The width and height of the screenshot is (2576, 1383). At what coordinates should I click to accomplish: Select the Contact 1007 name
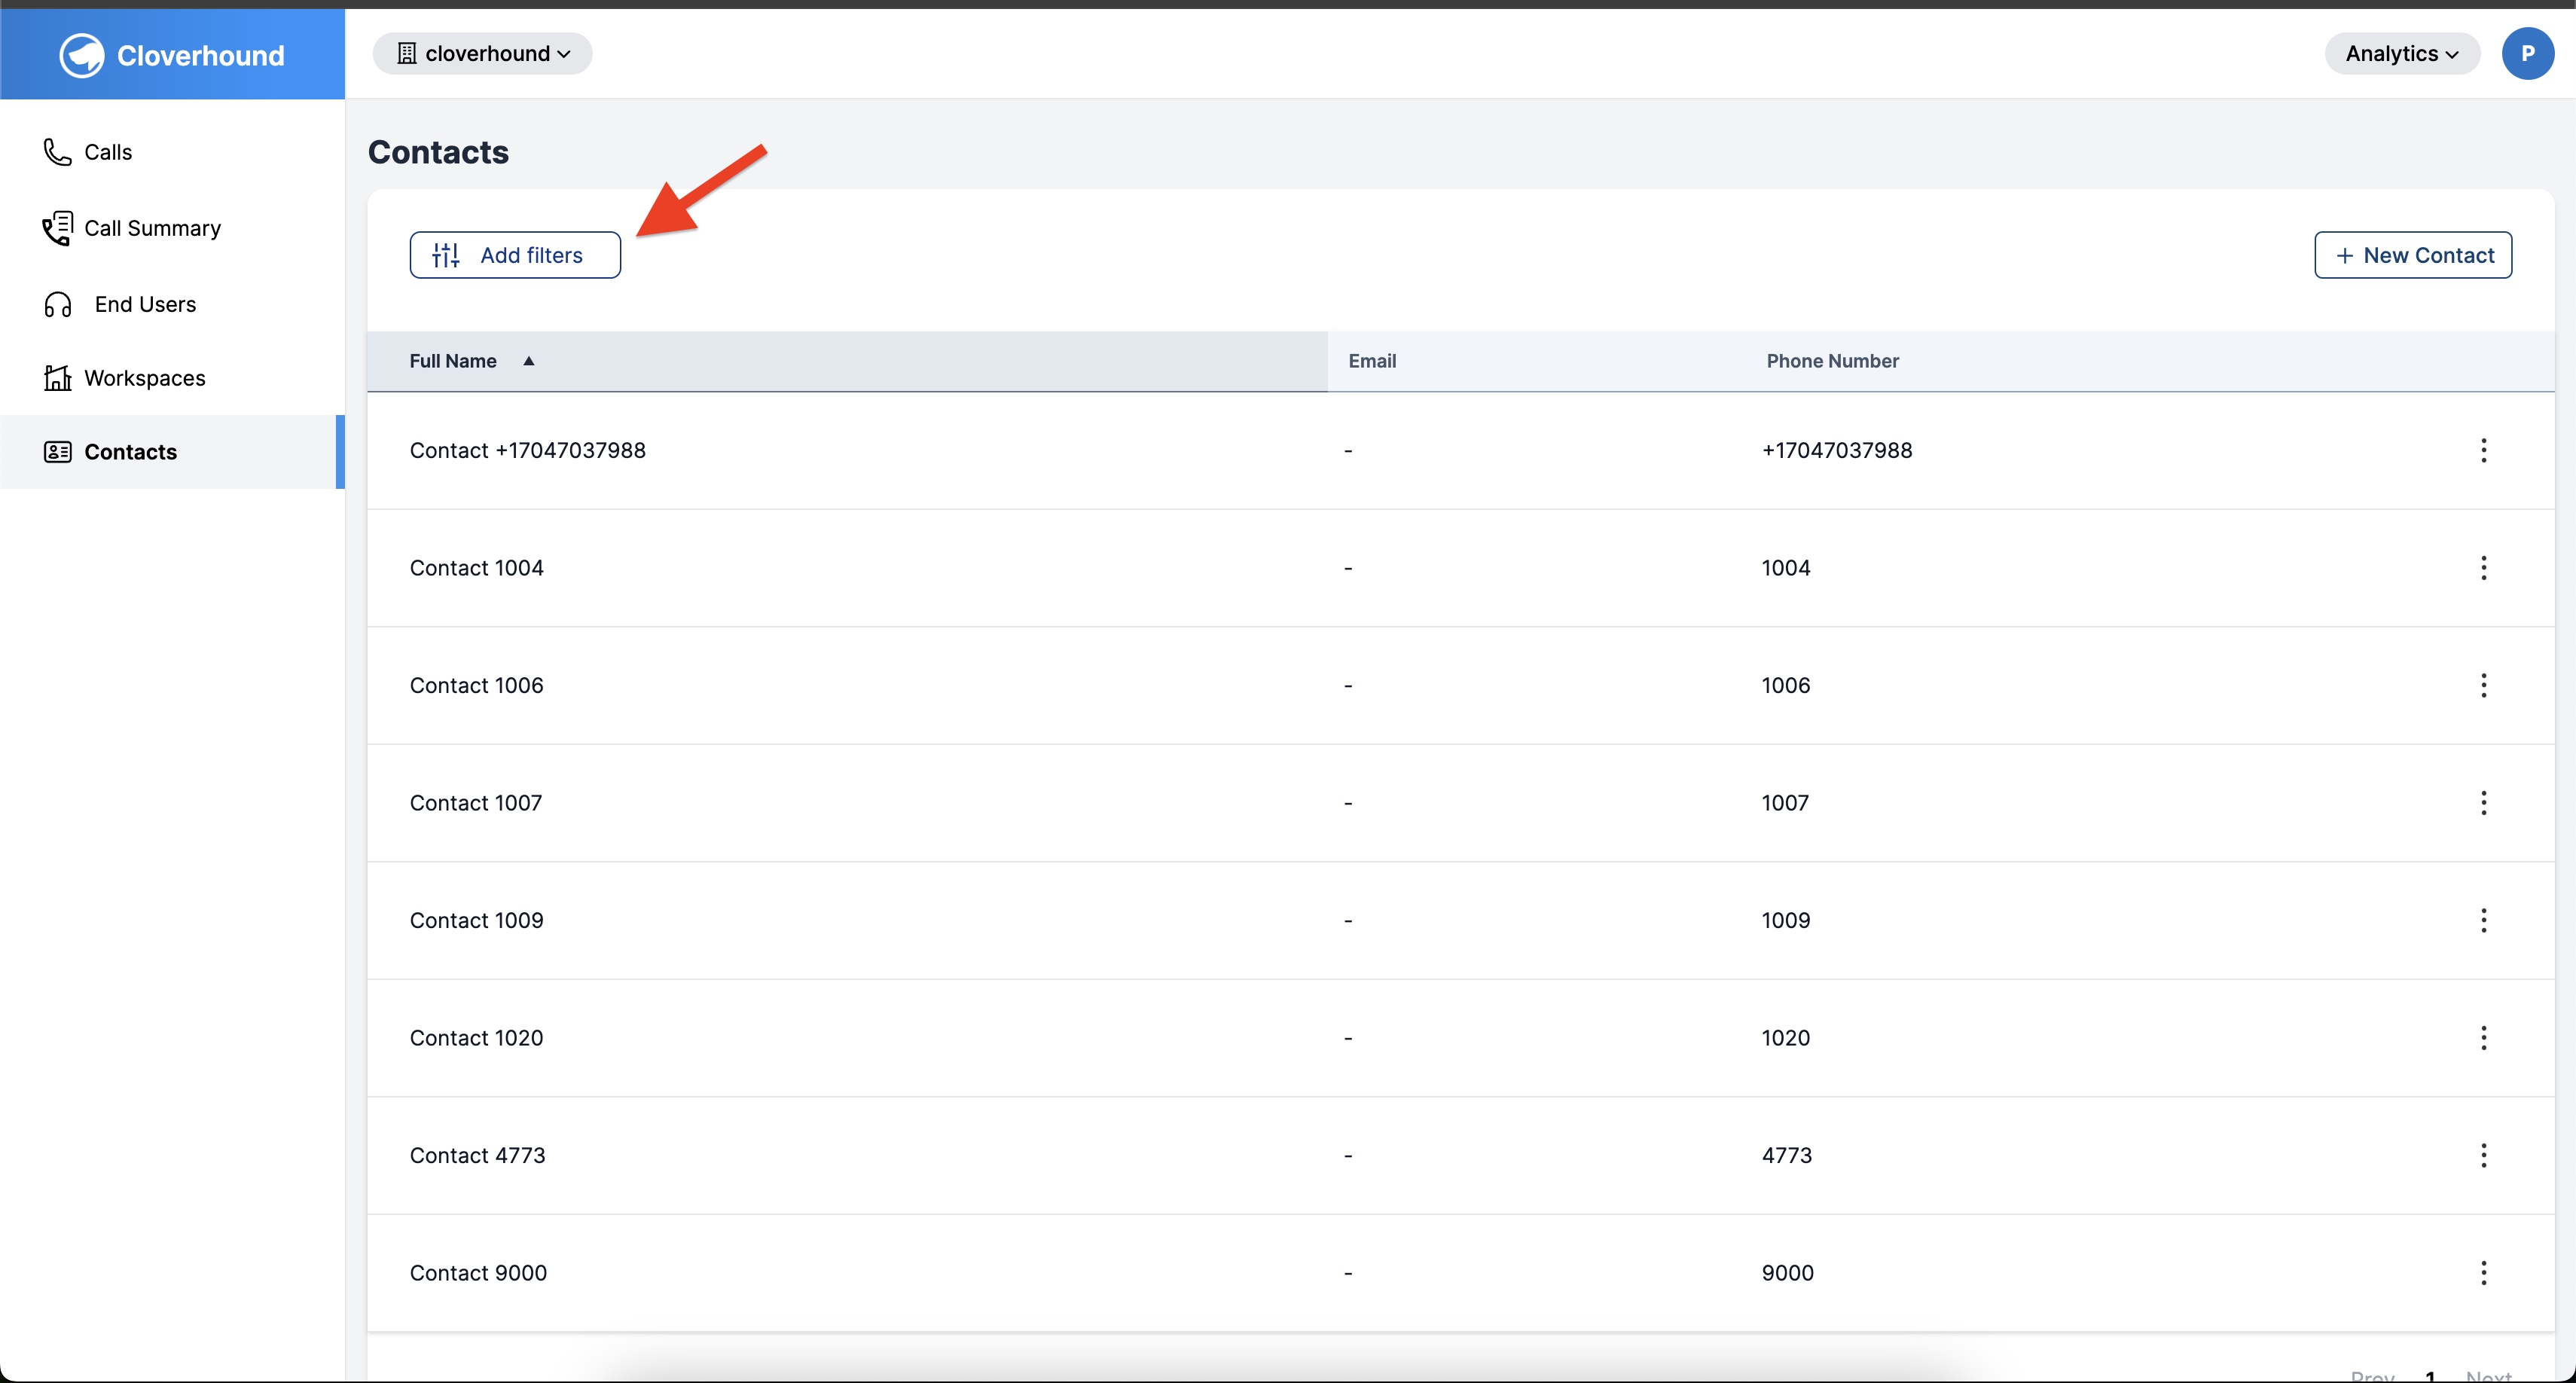476,803
